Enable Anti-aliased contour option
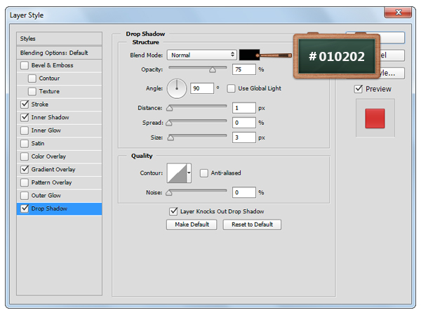421x315 pixels. (x=204, y=173)
